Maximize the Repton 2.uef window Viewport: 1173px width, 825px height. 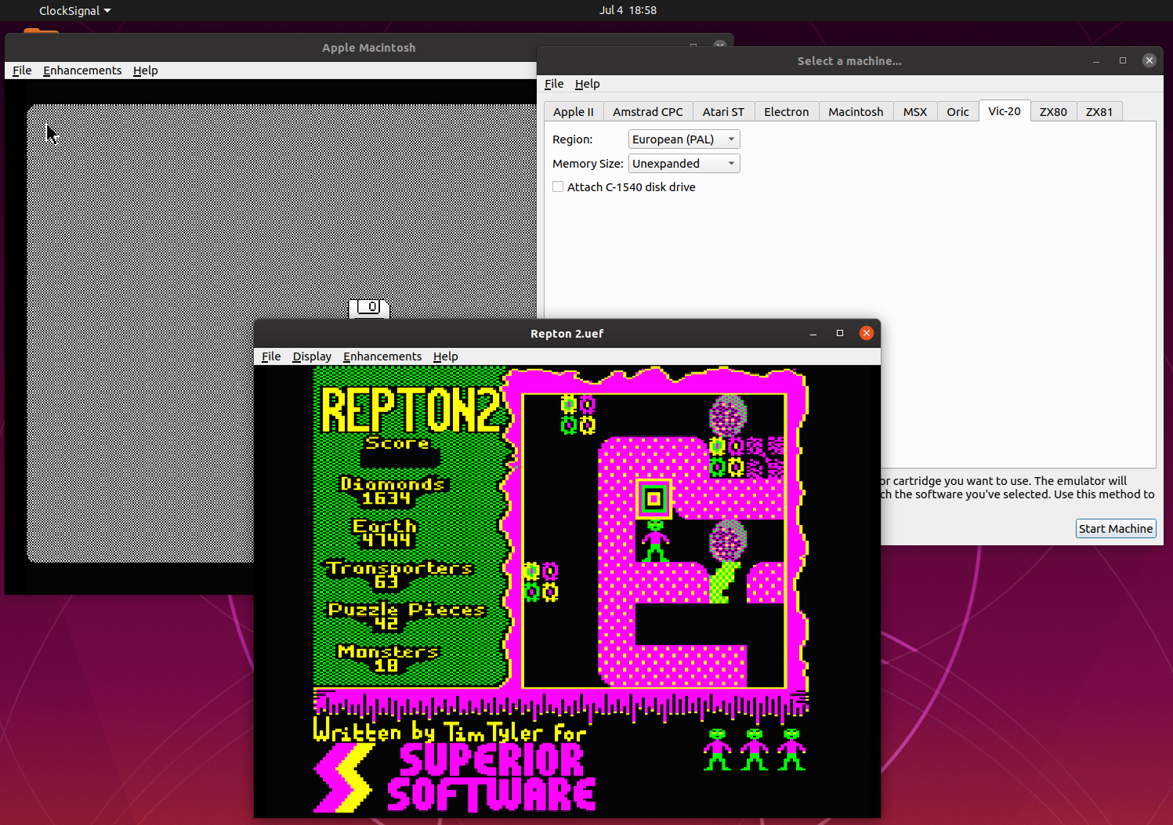click(839, 333)
